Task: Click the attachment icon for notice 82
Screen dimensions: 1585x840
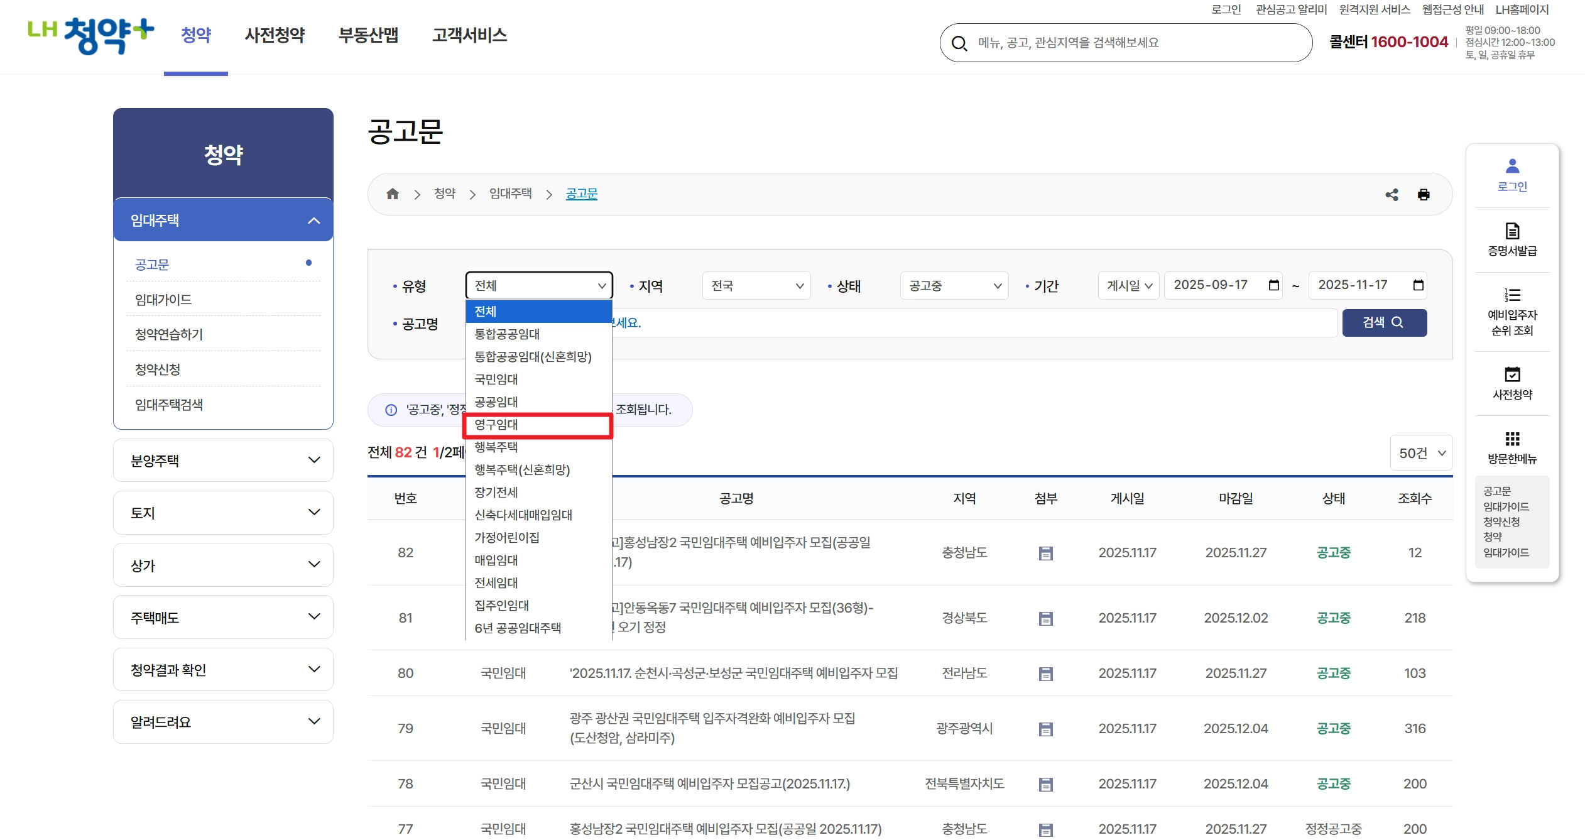Action: pos(1045,553)
